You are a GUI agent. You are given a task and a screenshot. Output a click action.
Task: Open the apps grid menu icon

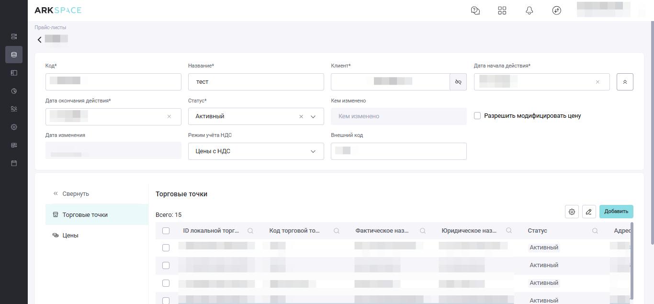(x=502, y=11)
